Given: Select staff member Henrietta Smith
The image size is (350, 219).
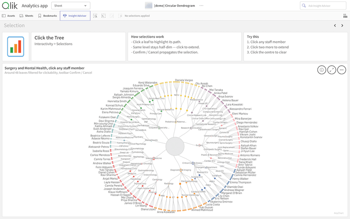Looking at the screenshot, I should pyautogui.click(x=117, y=101).
